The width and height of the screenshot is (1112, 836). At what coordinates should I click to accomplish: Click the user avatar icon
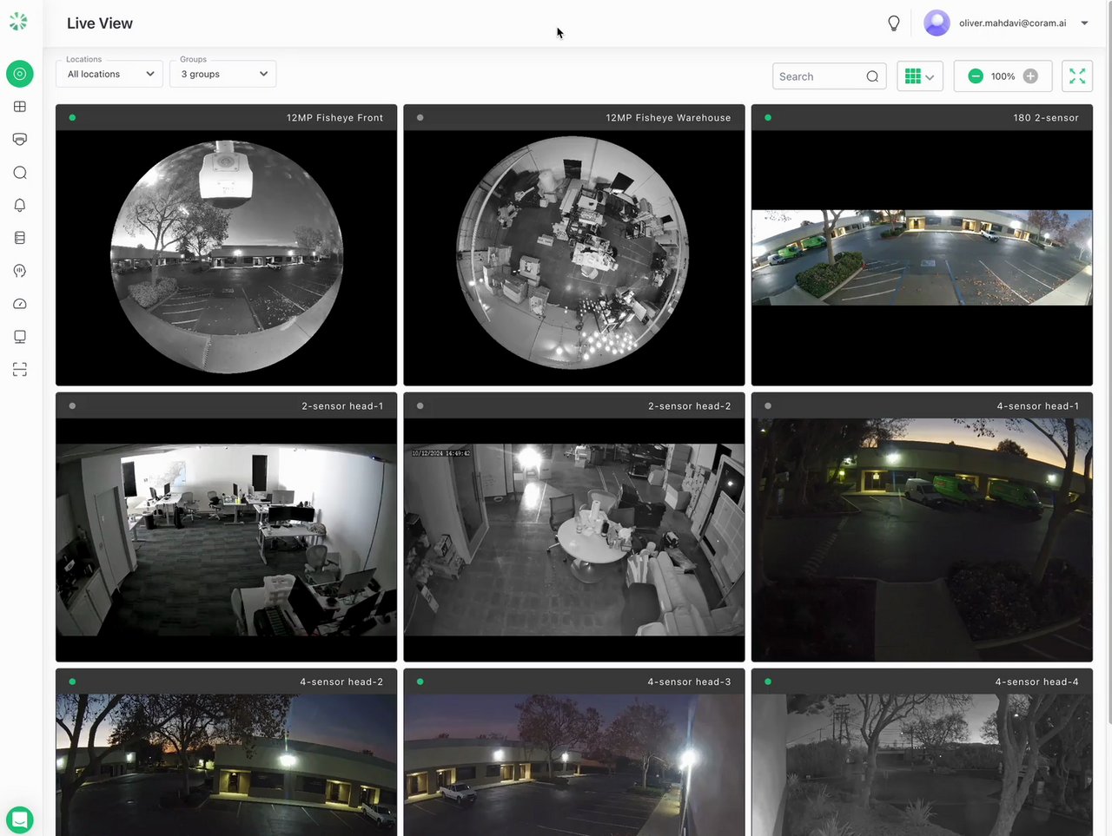[x=937, y=23]
